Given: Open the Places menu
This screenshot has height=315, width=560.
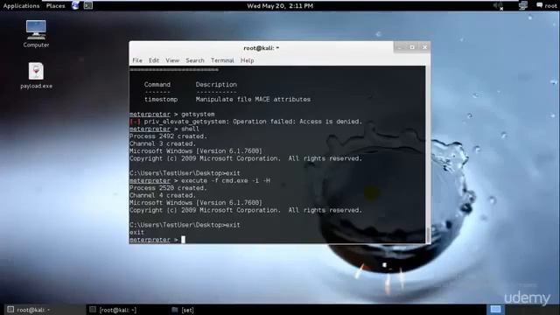Looking at the screenshot, I should tap(55, 6).
